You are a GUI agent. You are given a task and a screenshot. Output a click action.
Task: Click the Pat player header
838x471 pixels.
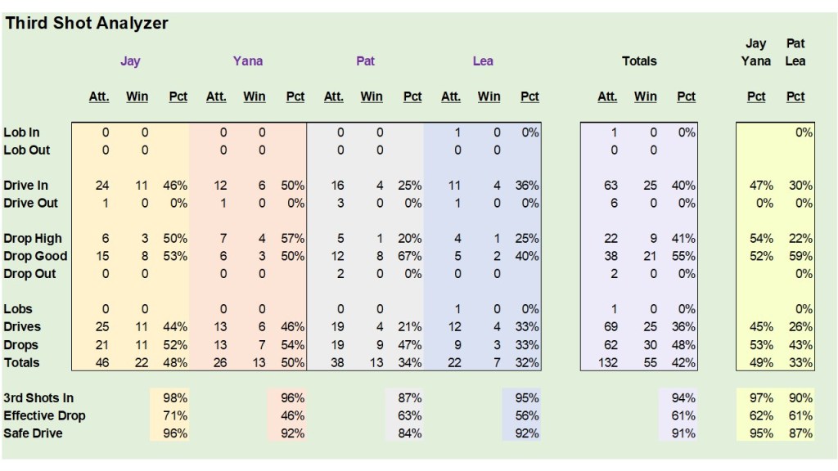(x=366, y=61)
